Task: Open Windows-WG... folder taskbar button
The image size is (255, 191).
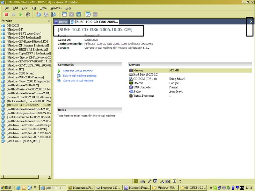Action: pyautogui.click(x=165, y=188)
